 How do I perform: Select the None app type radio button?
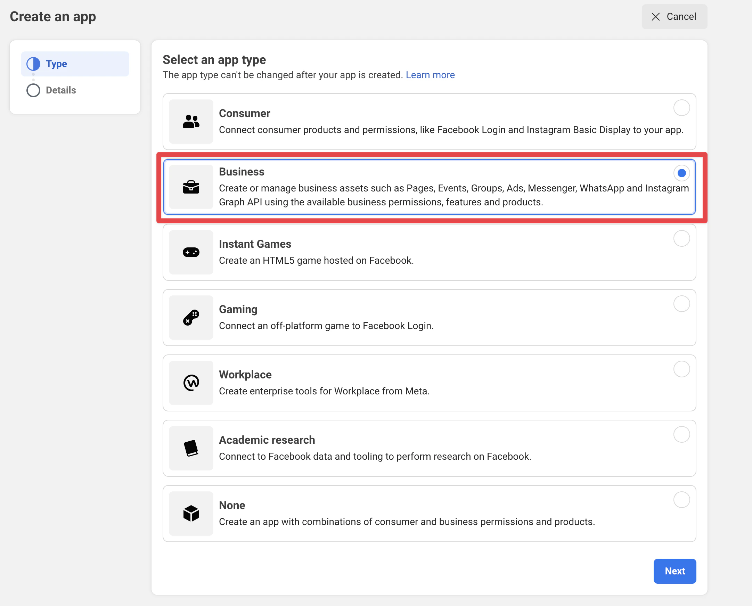(x=681, y=500)
